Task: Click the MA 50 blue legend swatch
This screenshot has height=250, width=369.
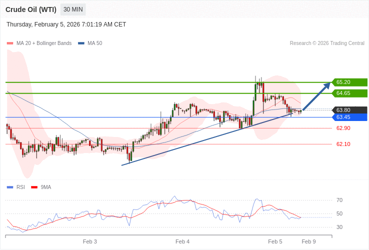Action: [x=81, y=43]
